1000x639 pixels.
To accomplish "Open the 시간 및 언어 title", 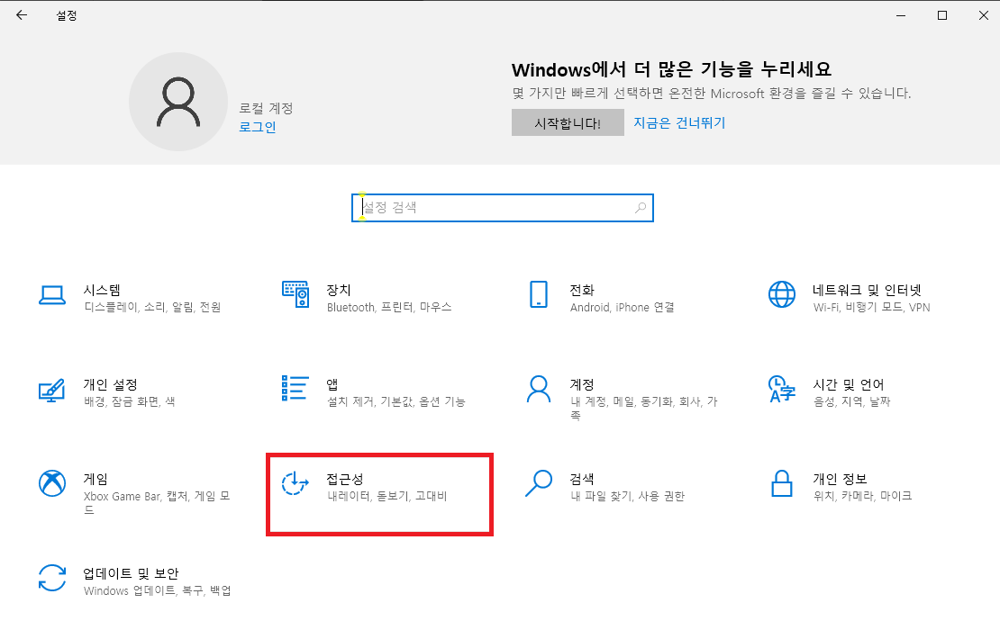I will point(849,384).
